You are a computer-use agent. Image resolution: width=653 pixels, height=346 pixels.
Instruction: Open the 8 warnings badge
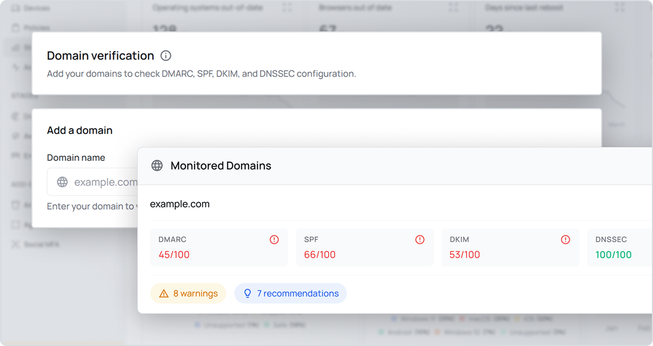[188, 294]
